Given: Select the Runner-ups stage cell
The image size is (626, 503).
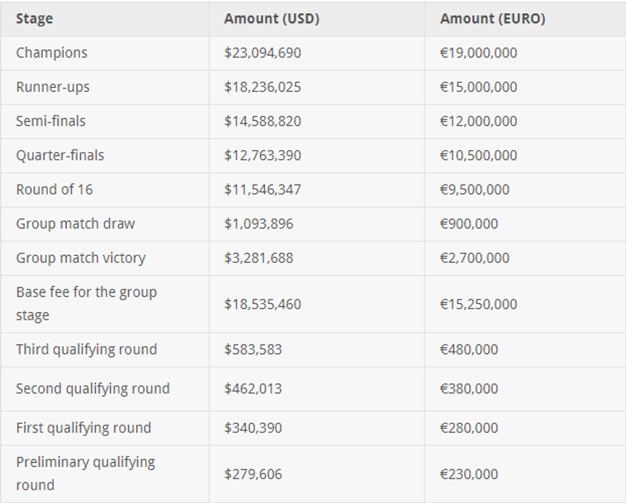Looking at the screenshot, I should [x=53, y=87].
